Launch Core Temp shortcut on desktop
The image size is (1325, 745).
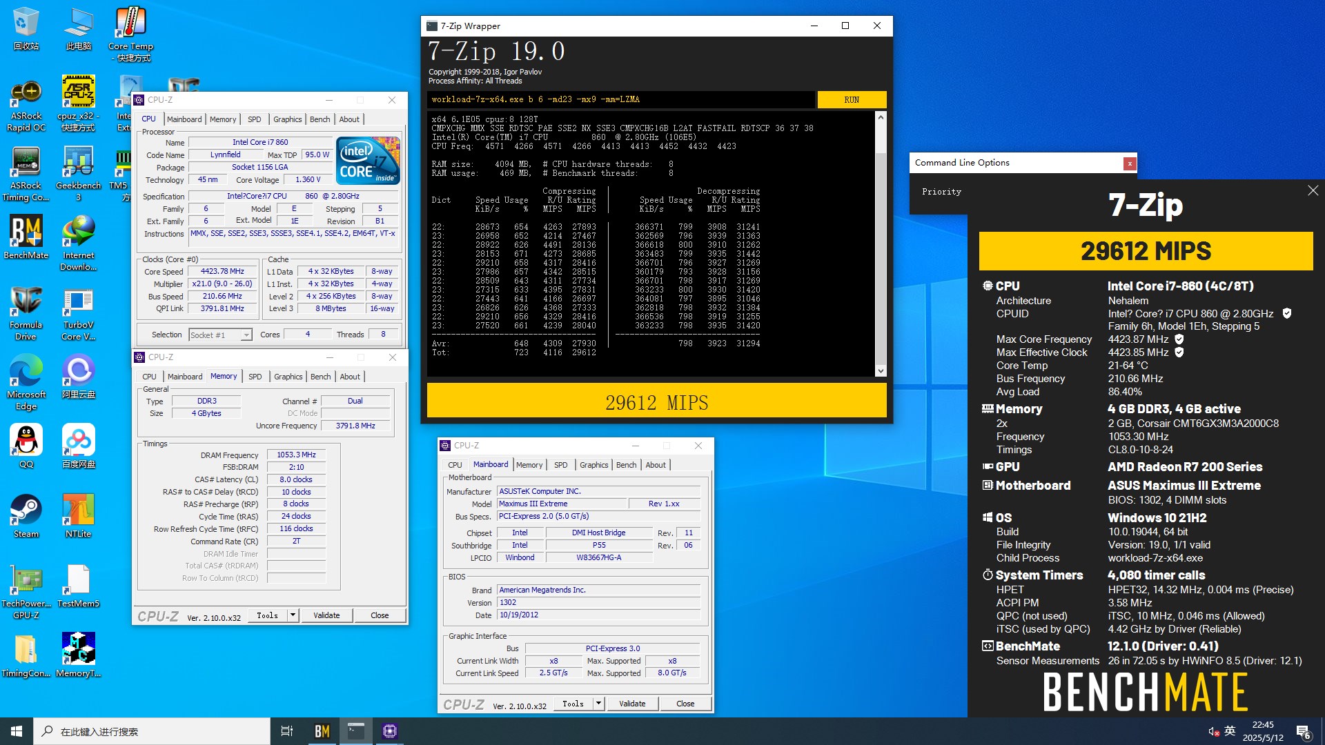[x=130, y=34]
